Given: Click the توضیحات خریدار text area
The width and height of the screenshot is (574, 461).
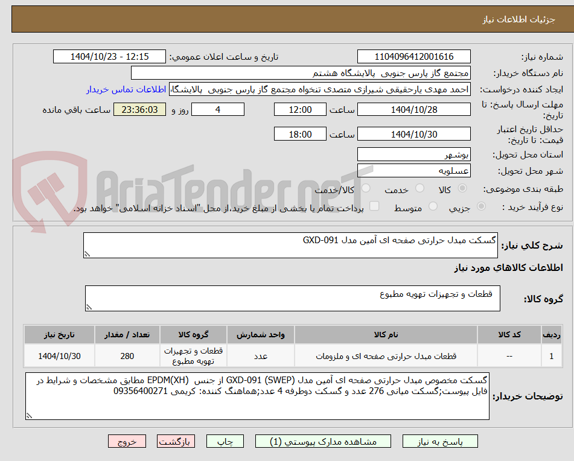Looking at the screenshot, I should click(x=257, y=396).
